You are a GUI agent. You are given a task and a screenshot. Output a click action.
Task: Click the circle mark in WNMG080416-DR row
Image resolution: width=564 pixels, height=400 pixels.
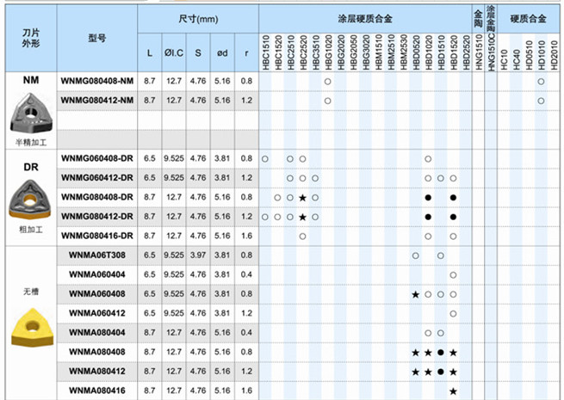point(302,236)
